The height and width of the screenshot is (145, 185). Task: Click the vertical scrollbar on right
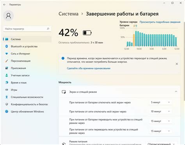pos(184,62)
